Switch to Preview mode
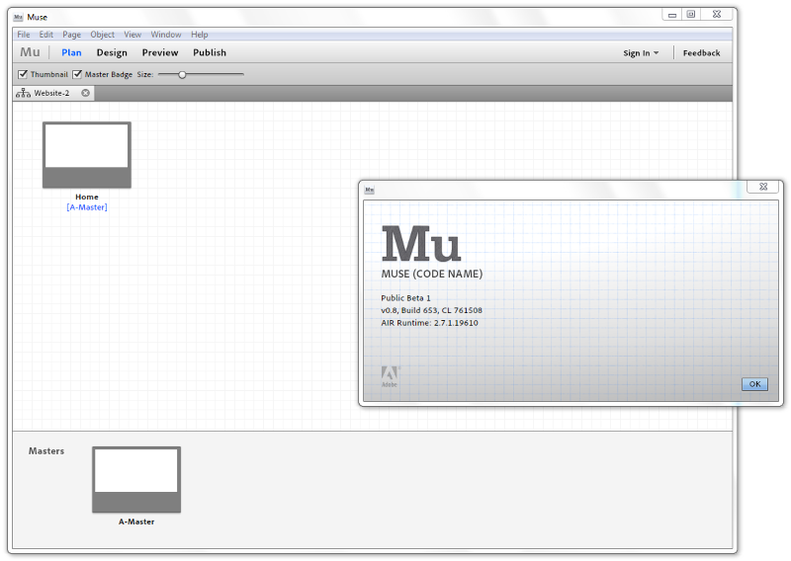Screen dimensions: 791x561 tap(160, 52)
